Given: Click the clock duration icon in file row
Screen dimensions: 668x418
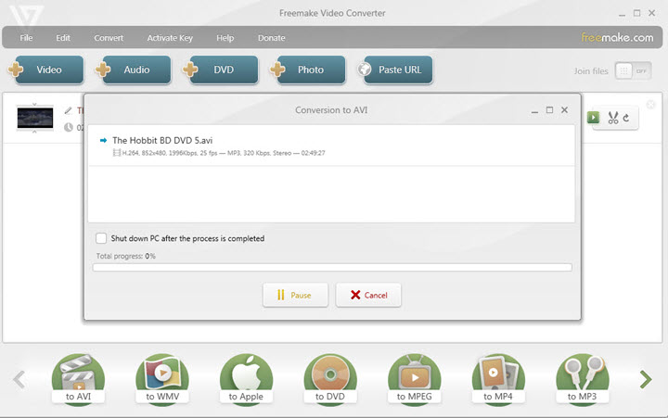Looking at the screenshot, I should pyautogui.click(x=68, y=127).
